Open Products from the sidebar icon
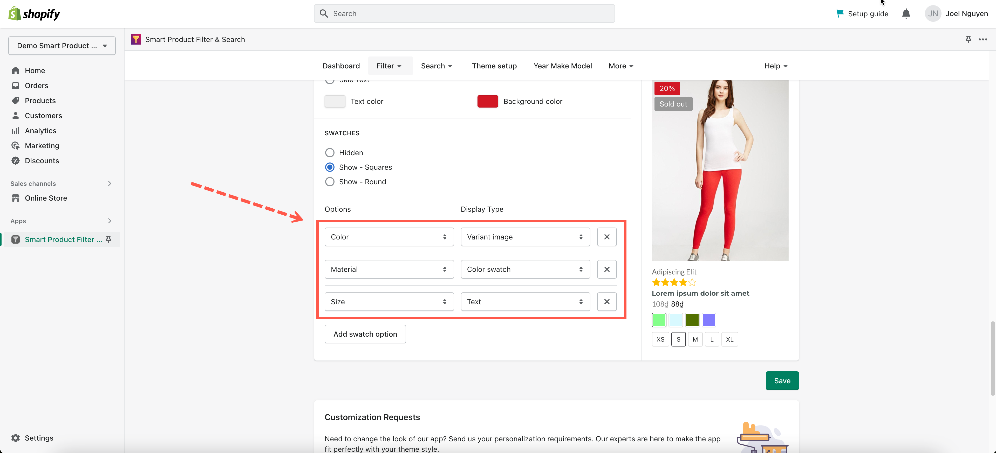This screenshot has width=996, height=453. (x=16, y=100)
